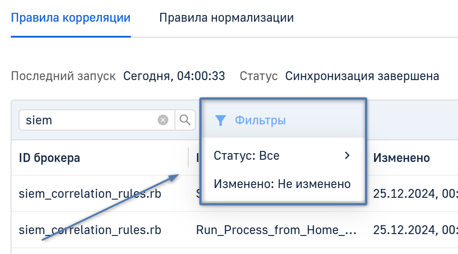
Task: Sort by the Изменено column header
Action: (x=401, y=158)
